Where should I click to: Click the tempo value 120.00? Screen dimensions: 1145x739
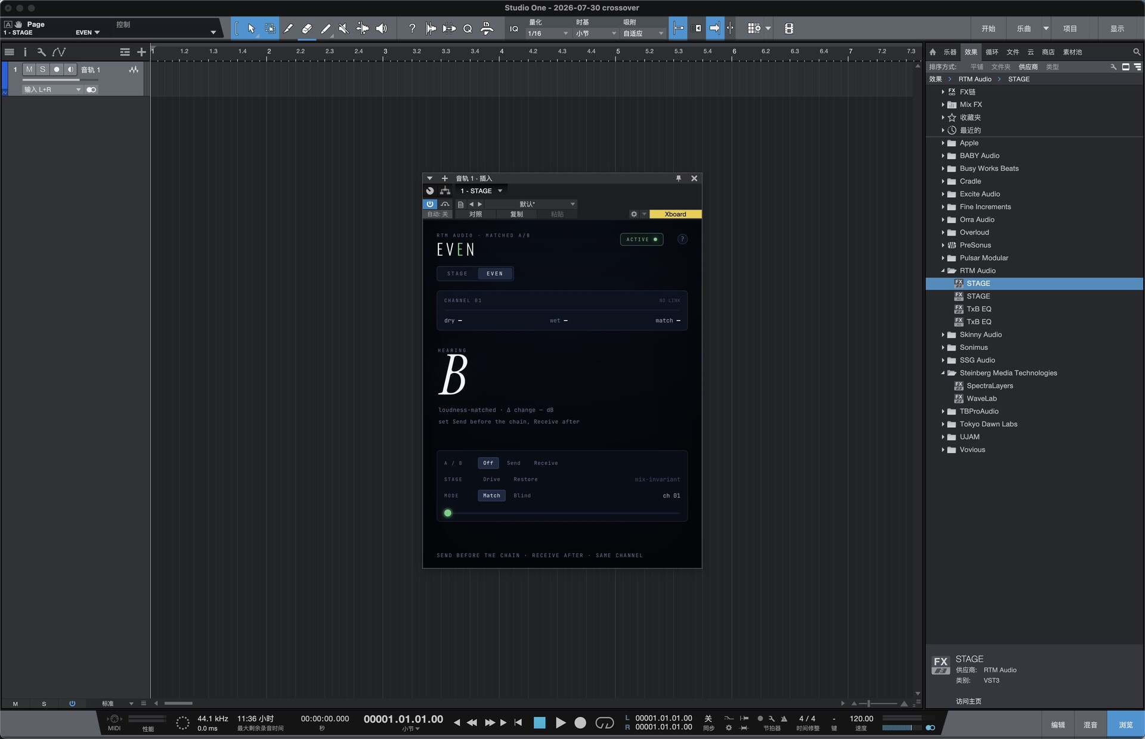point(861,719)
